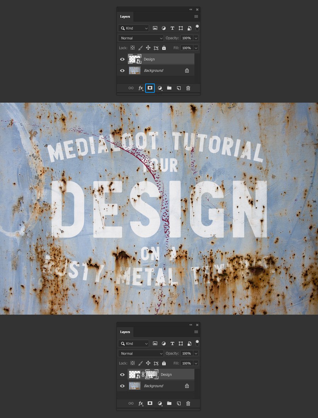Image resolution: width=318 pixels, height=418 pixels.
Task: Filter for smart objects in the top Layers panel
Action: tap(189, 28)
